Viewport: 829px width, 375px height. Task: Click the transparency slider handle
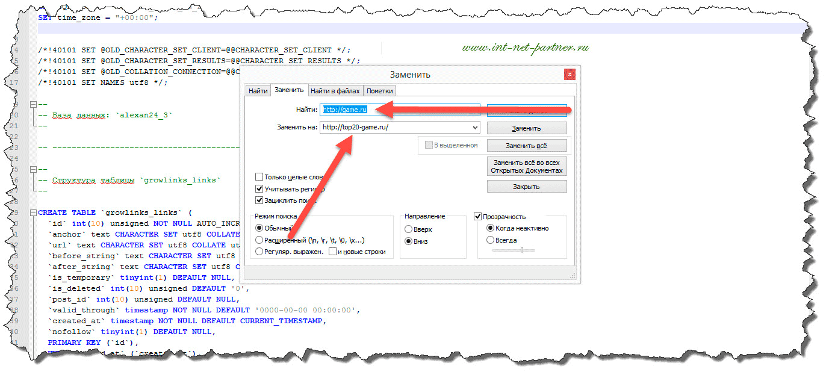[521, 250]
